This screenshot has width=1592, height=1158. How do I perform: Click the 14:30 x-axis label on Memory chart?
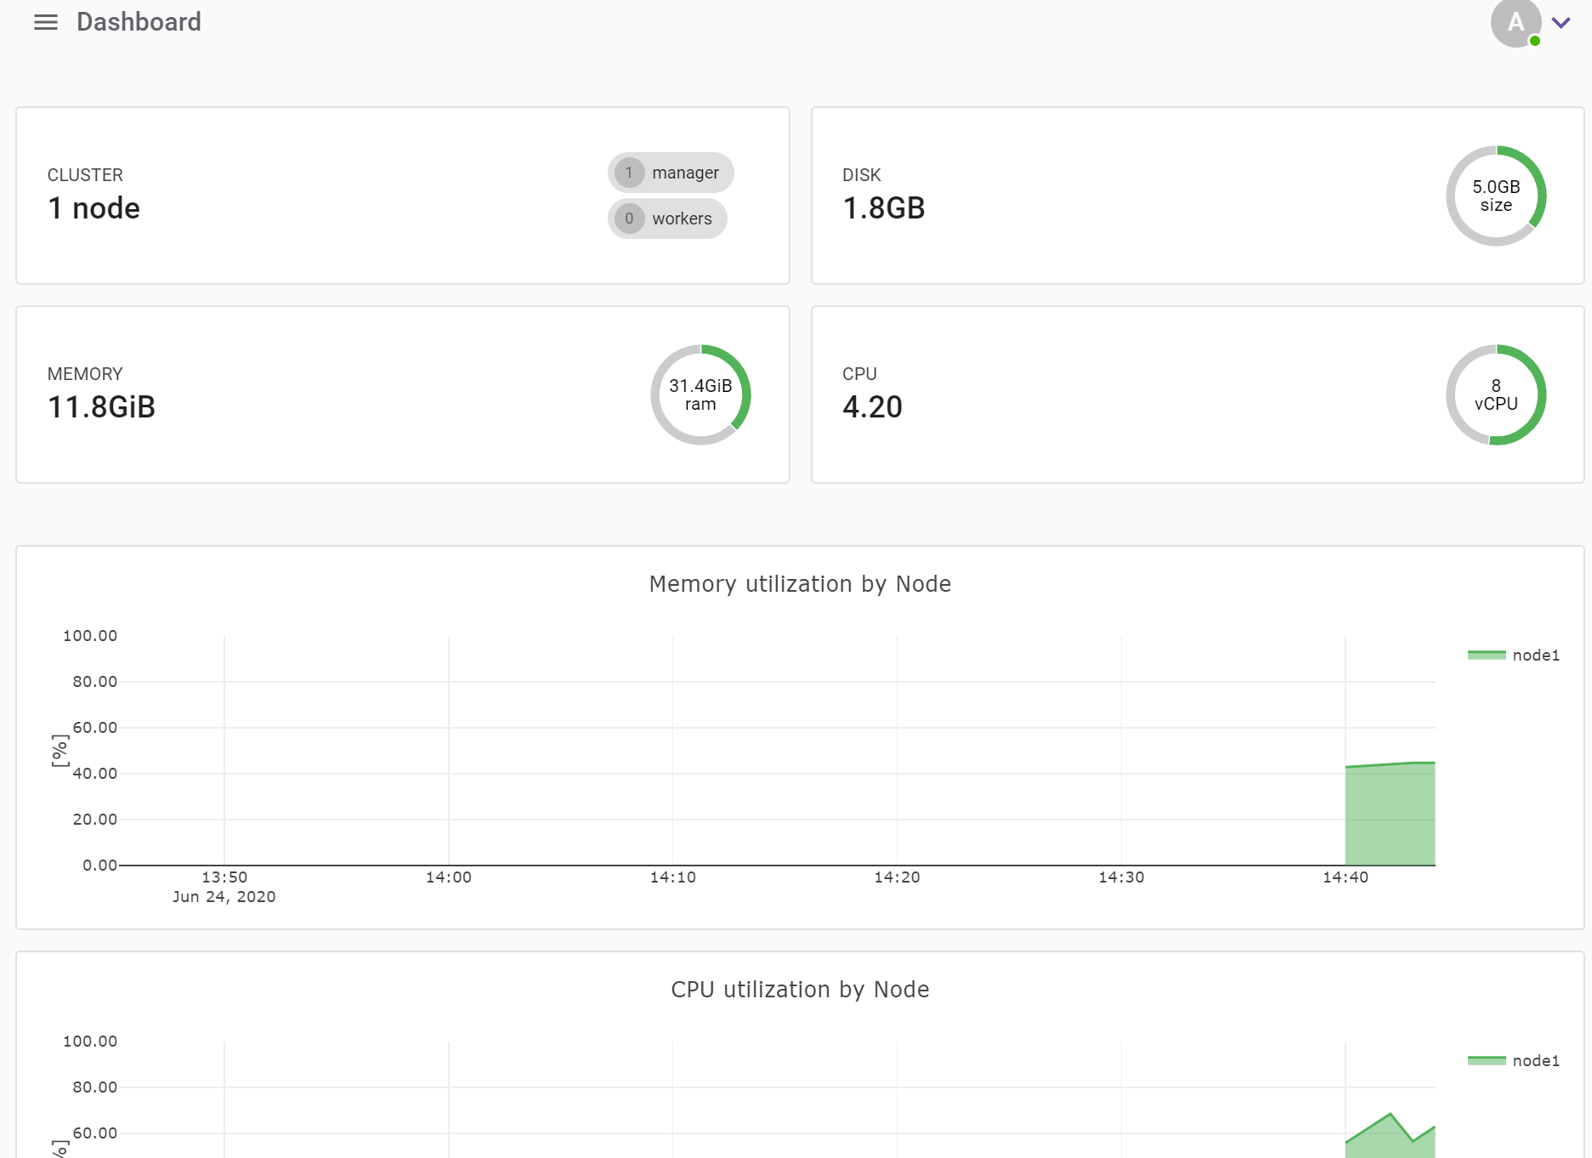1121,877
